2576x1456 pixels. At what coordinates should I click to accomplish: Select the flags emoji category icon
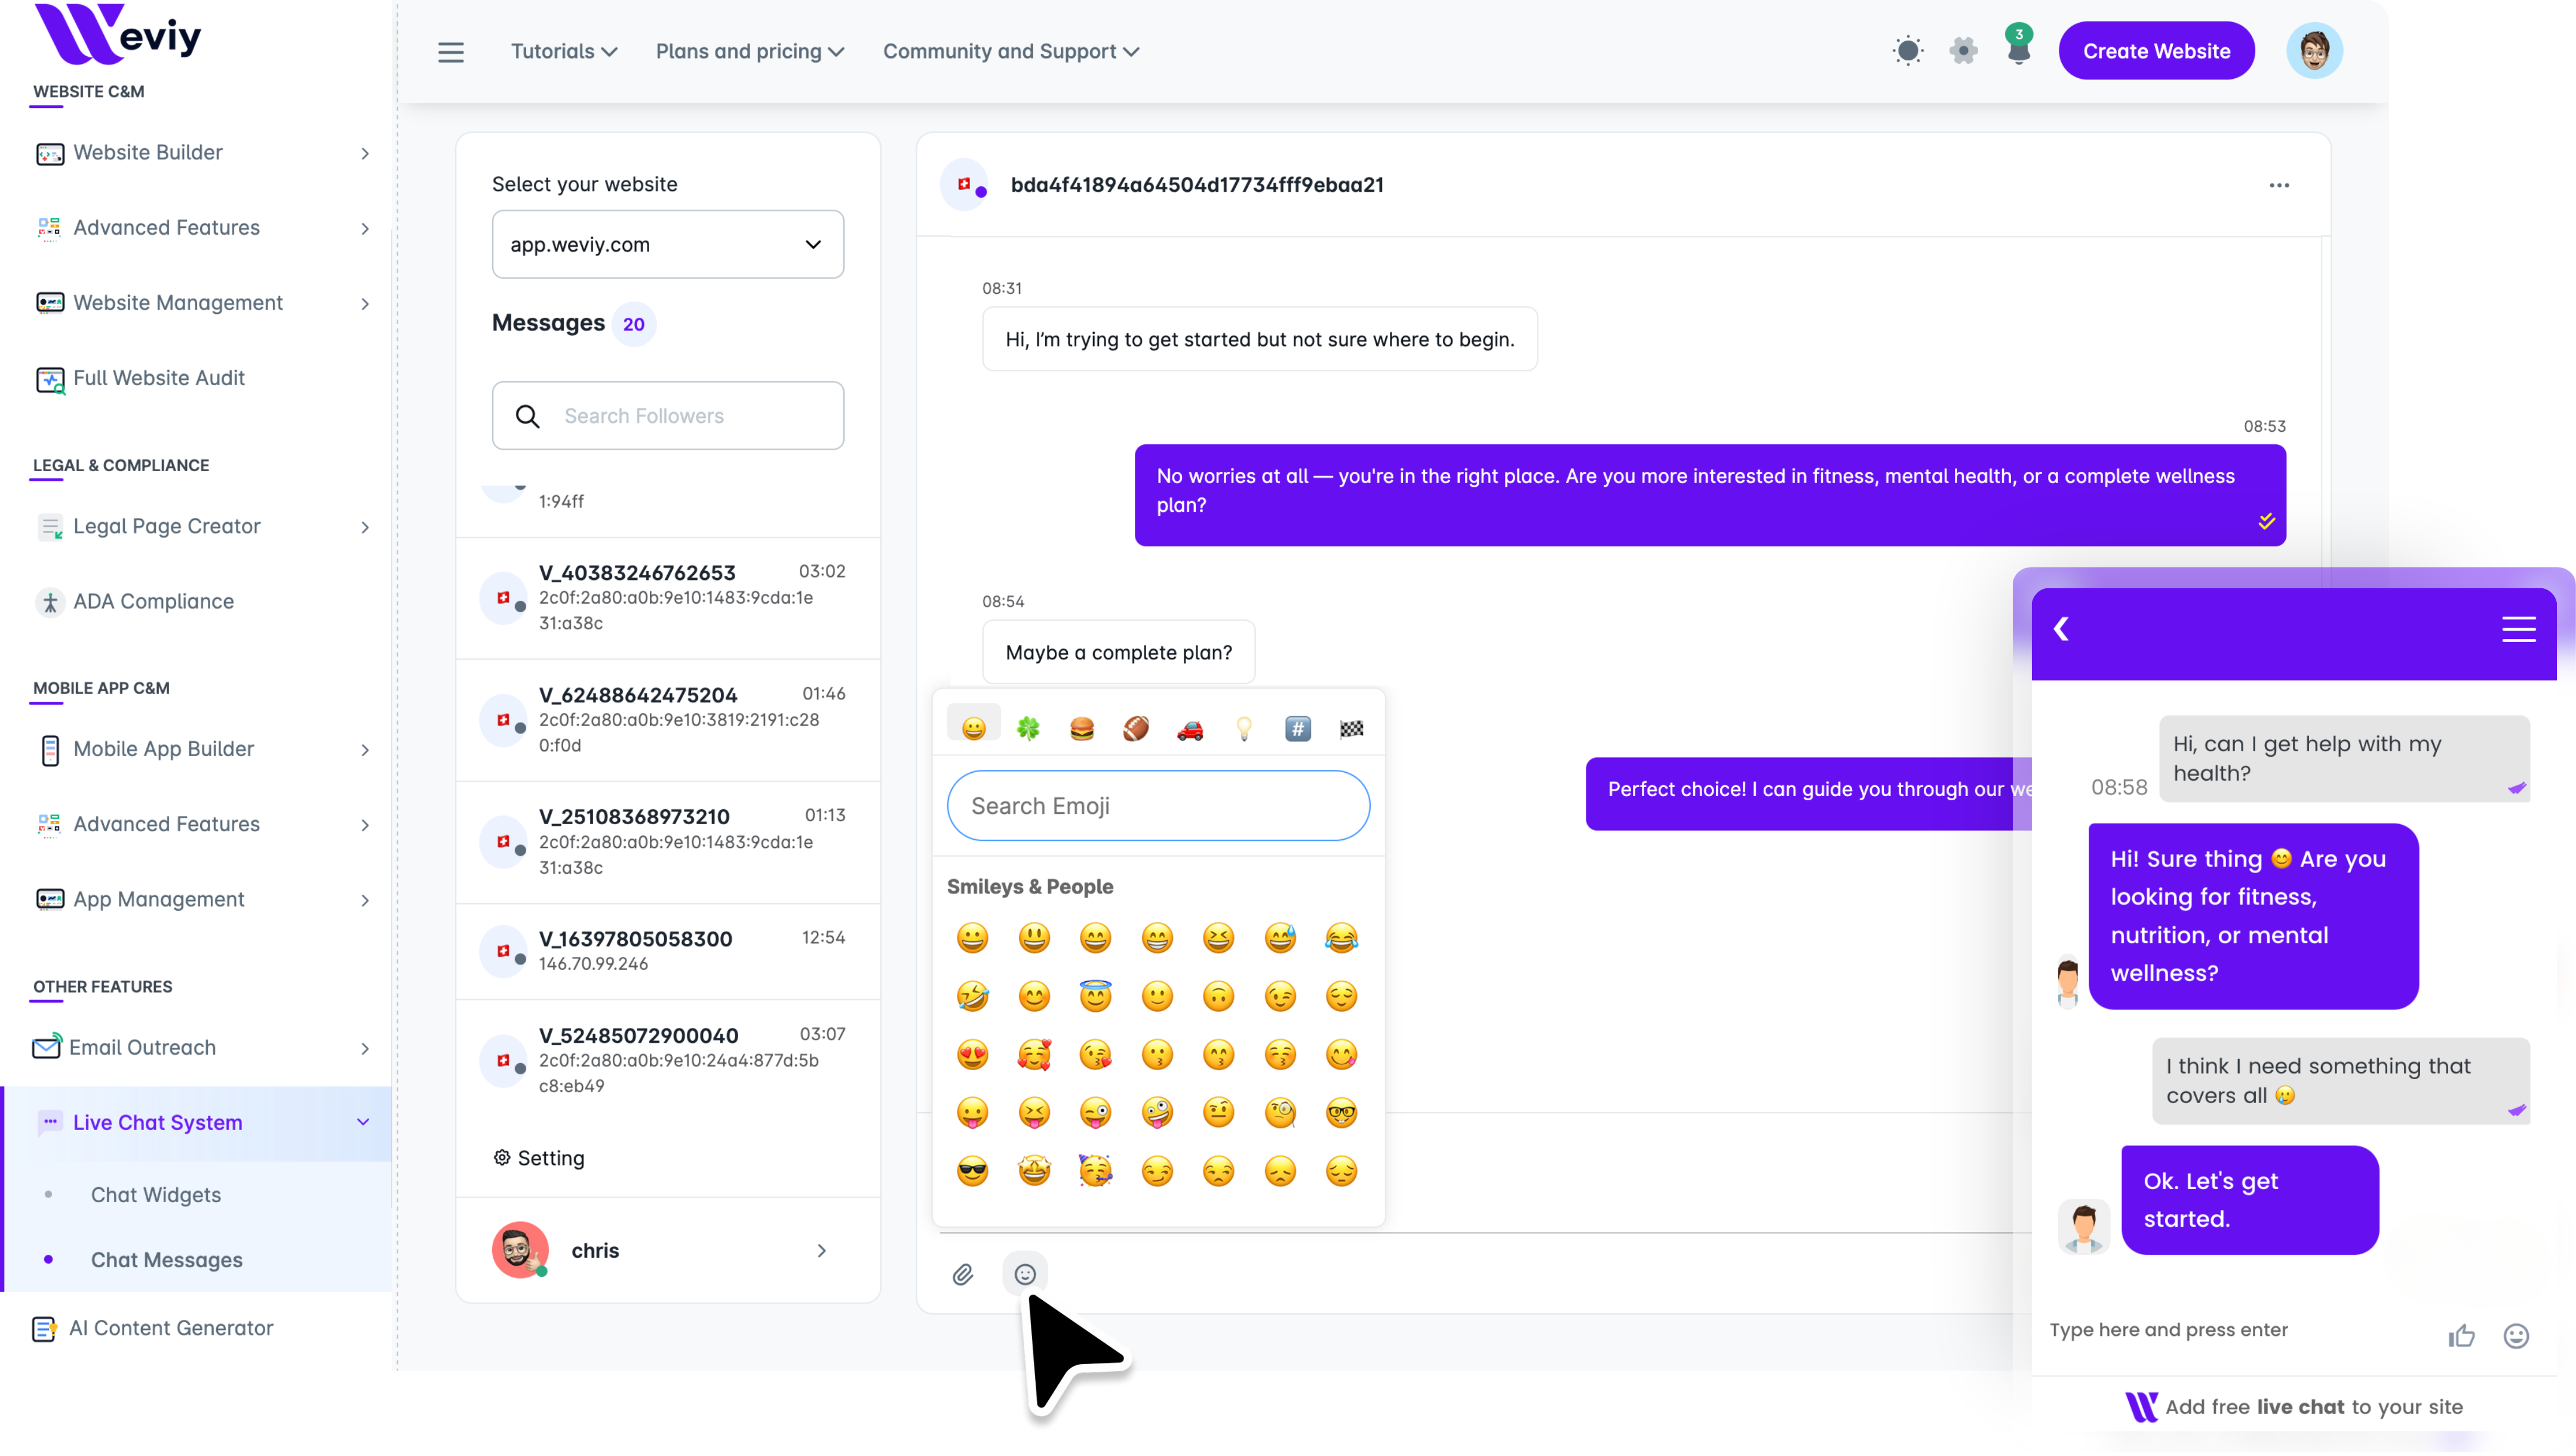point(1351,729)
